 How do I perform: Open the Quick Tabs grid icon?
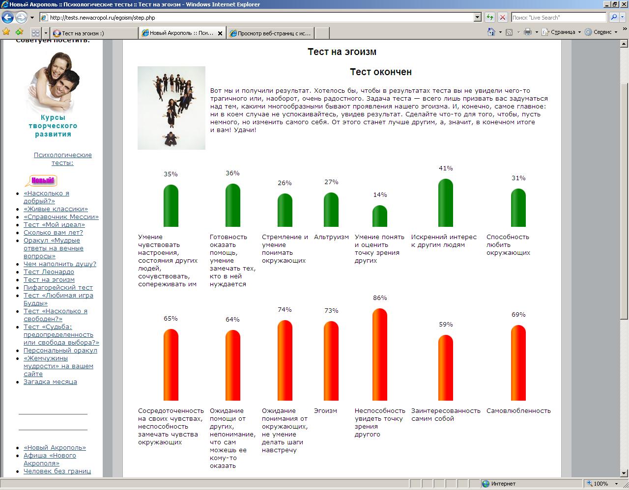35,33
